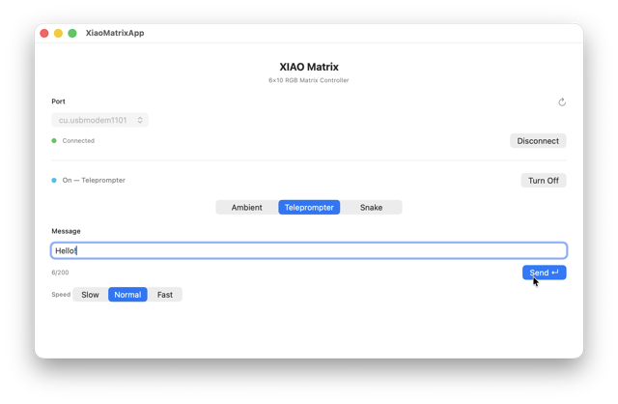Image resolution: width=618 pixels, height=404 pixels.
Task: Select the Teleprompter mode tab
Action: coord(309,207)
